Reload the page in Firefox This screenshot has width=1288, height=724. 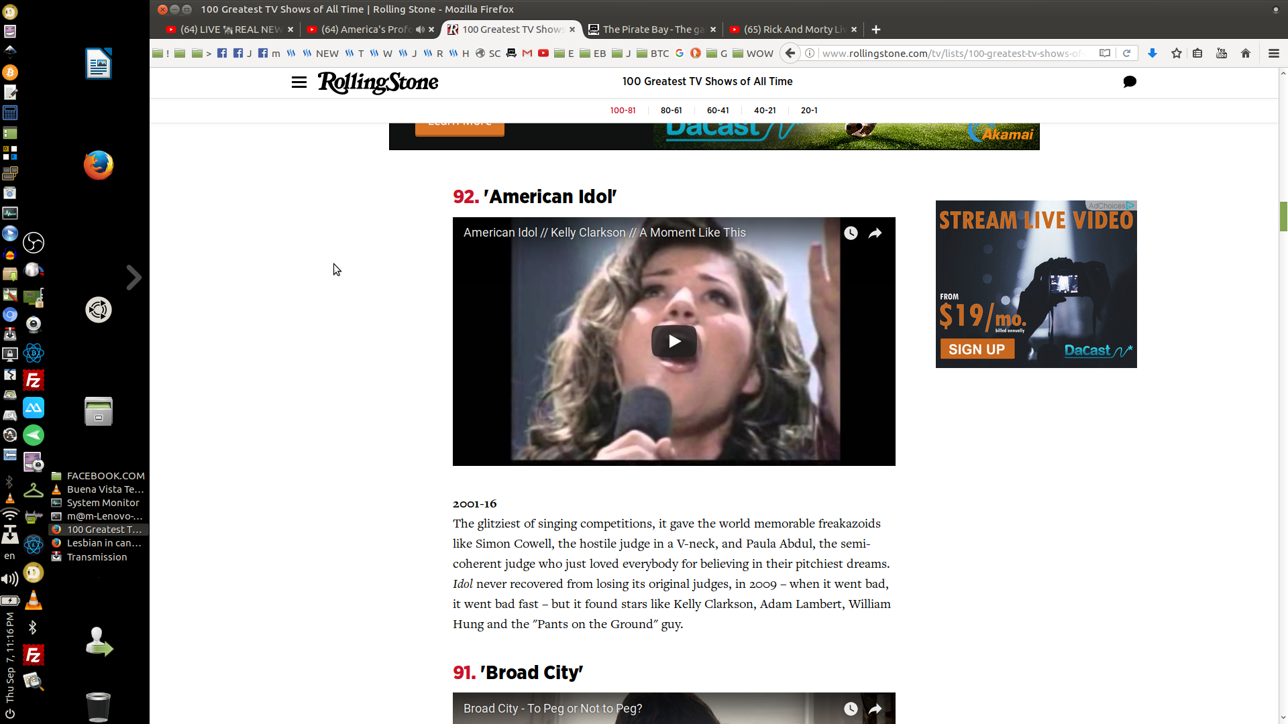[x=1127, y=53]
